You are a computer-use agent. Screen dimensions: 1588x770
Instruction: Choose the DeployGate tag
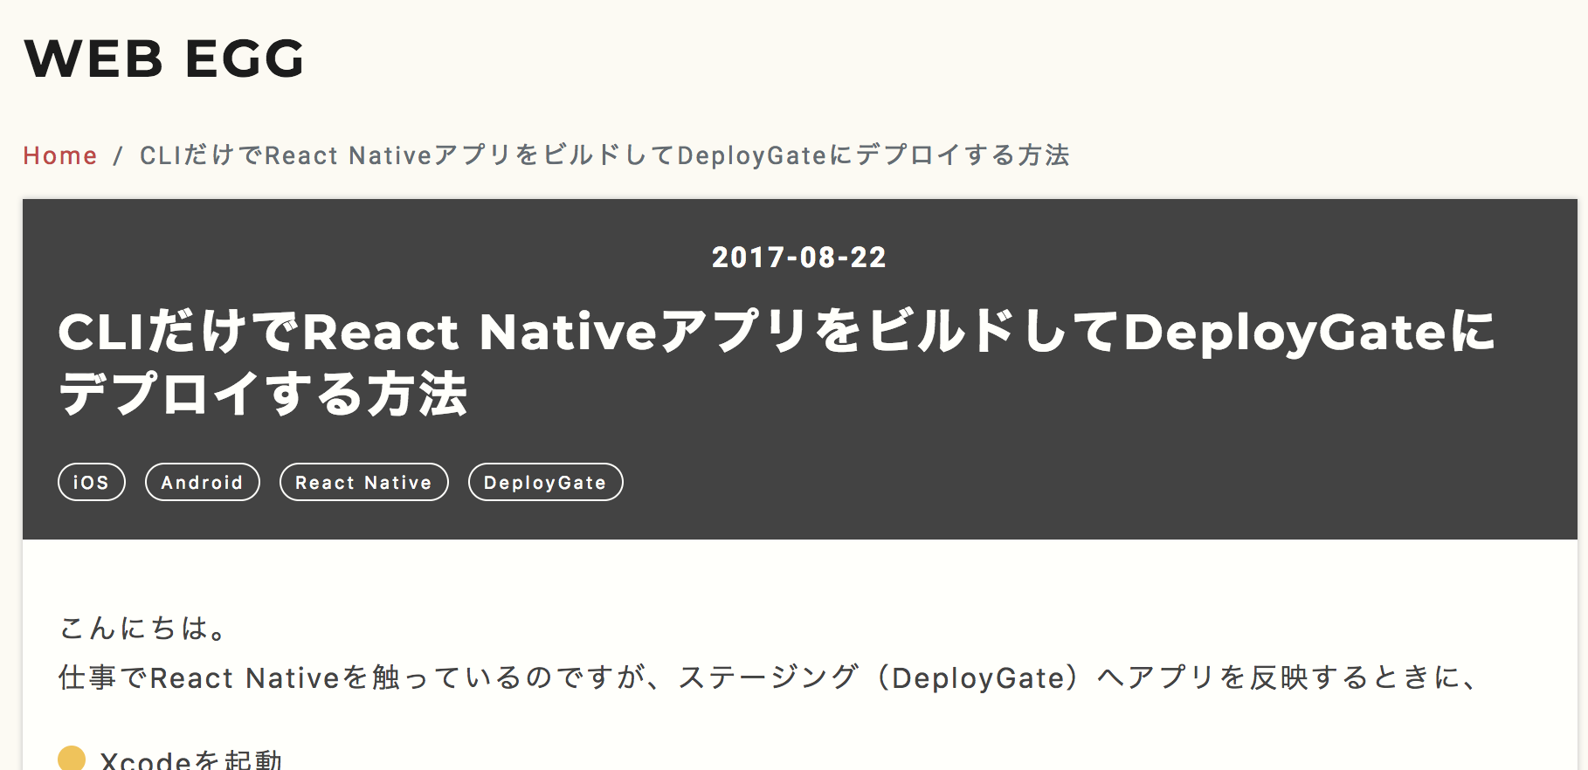point(546,482)
